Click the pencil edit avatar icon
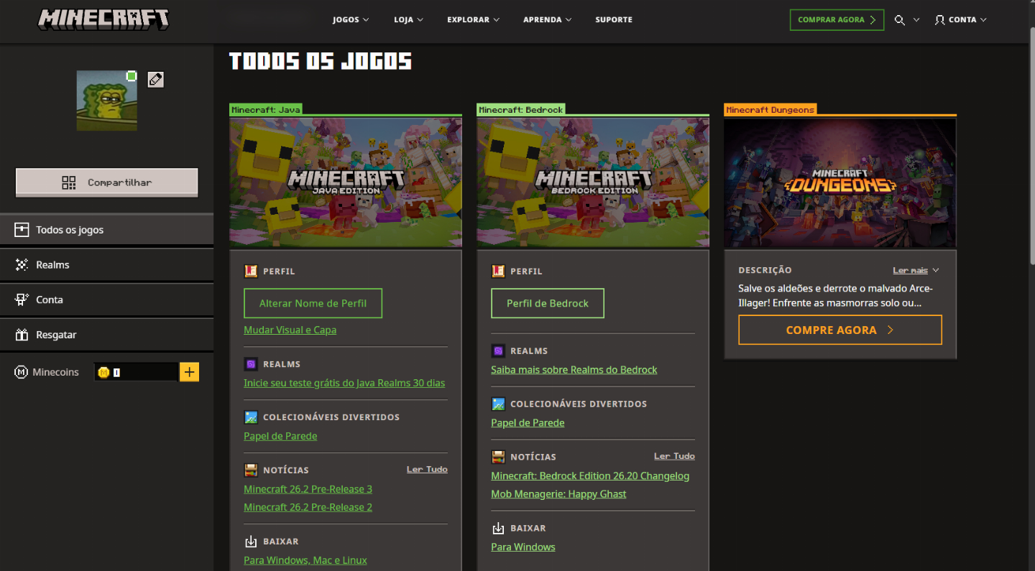 [x=155, y=80]
